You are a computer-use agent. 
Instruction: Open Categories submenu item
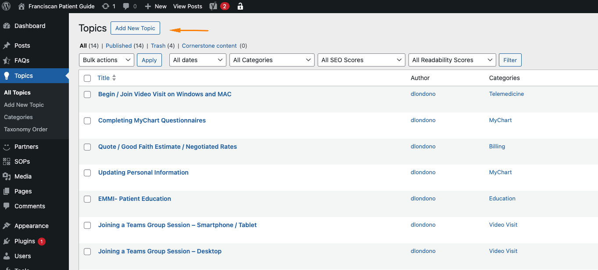coord(18,117)
